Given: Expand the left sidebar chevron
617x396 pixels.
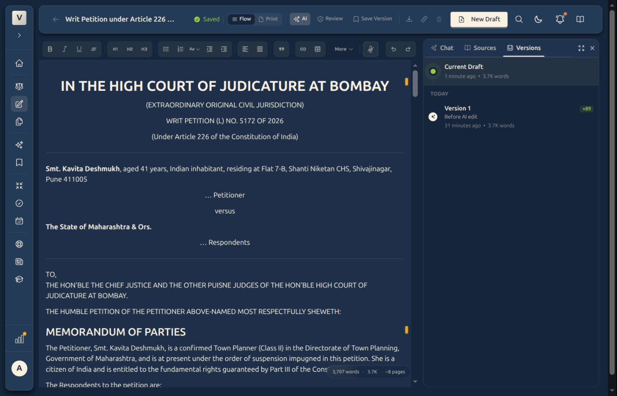Looking at the screenshot, I should point(19,35).
